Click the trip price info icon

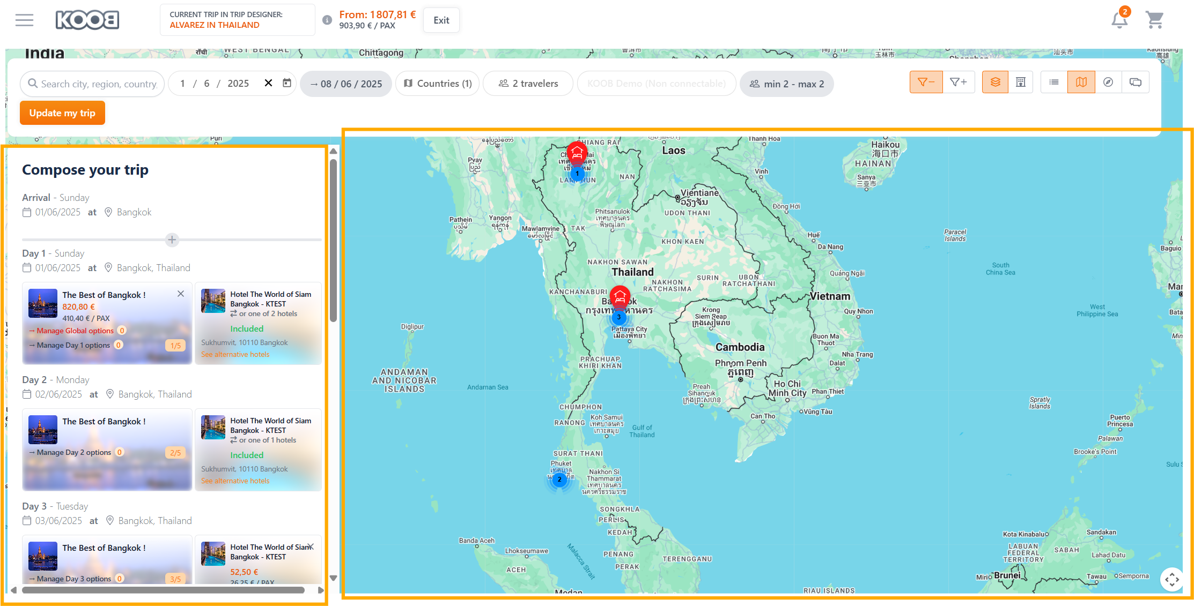pyautogui.click(x=327, y=20)
